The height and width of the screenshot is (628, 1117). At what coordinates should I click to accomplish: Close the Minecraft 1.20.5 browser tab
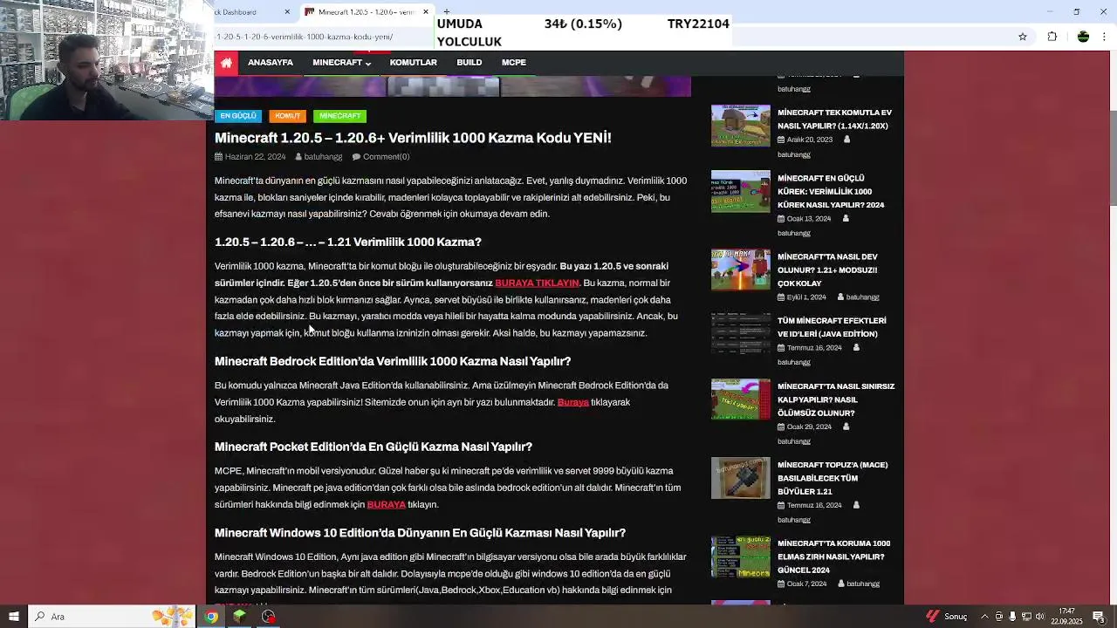(426, 12)
